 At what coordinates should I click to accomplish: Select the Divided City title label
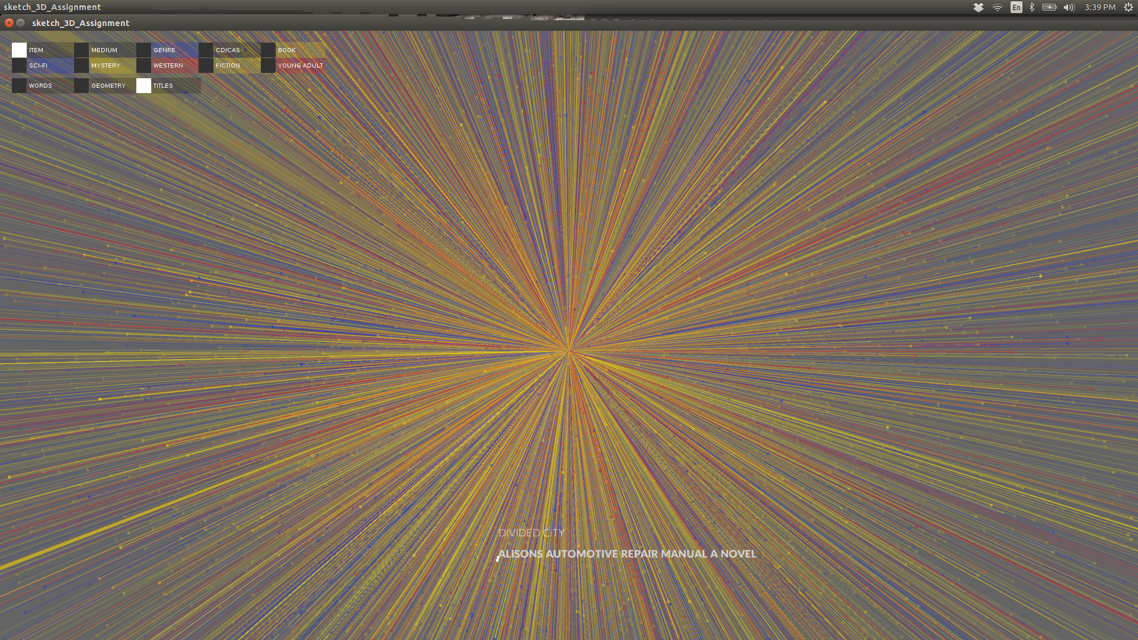point(531,533)
